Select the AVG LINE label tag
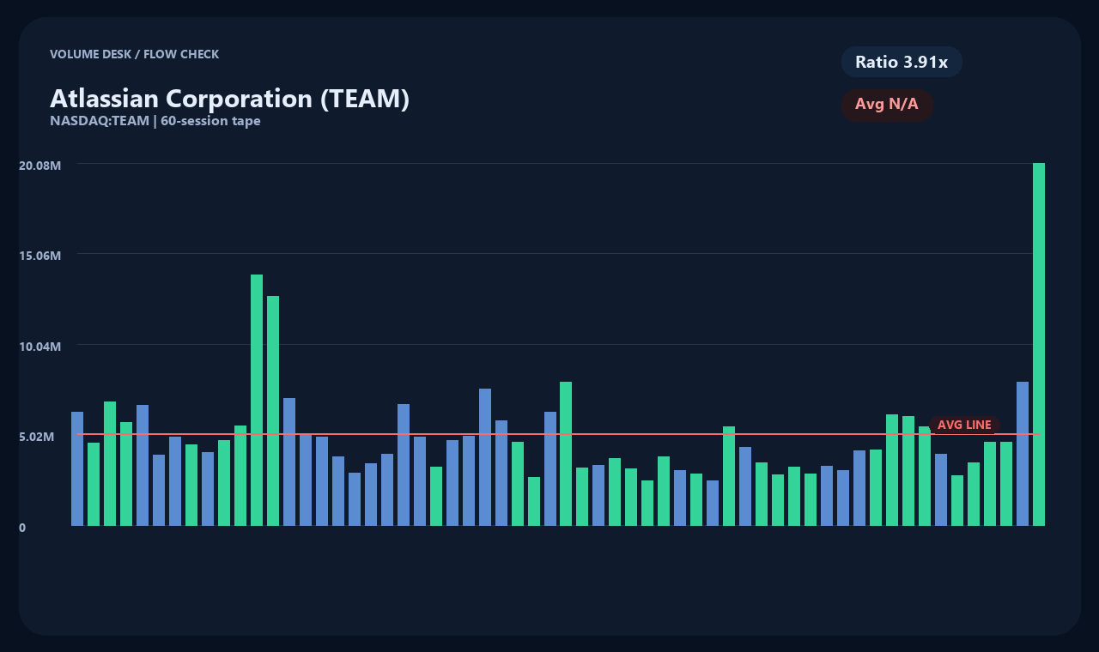This screenshot has width=1099, height=652. pyautogui.click(x=964, y=425)
